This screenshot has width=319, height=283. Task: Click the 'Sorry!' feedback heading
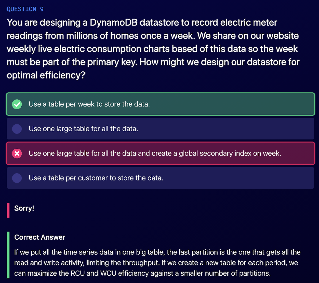(24, 208)
